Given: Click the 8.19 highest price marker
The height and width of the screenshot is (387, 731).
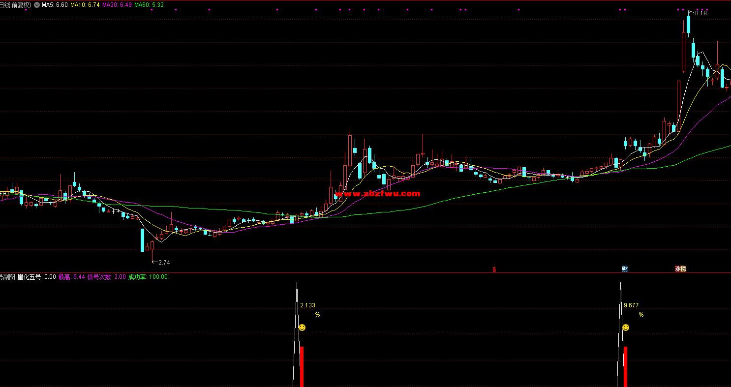Looking at the screenshot, I should tap(701, 13).
